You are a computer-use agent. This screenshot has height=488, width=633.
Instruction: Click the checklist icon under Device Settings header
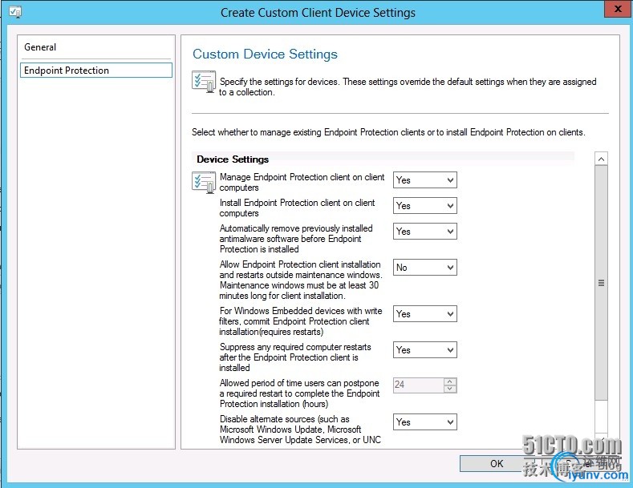[x=204, y=182]
